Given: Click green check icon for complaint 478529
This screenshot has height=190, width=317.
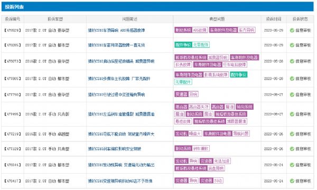Looking at the screenshot, I should click(292, 30).
